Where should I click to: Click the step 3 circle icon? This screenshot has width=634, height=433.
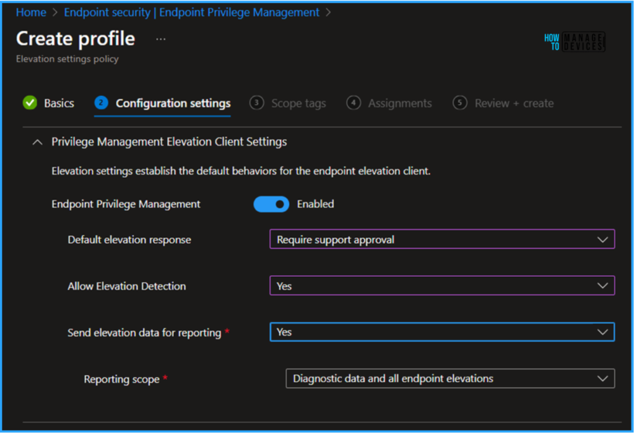(256, 103)
